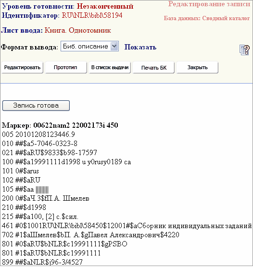Click field 200 title line Ч.3 Шмелев

pos(46,198)
